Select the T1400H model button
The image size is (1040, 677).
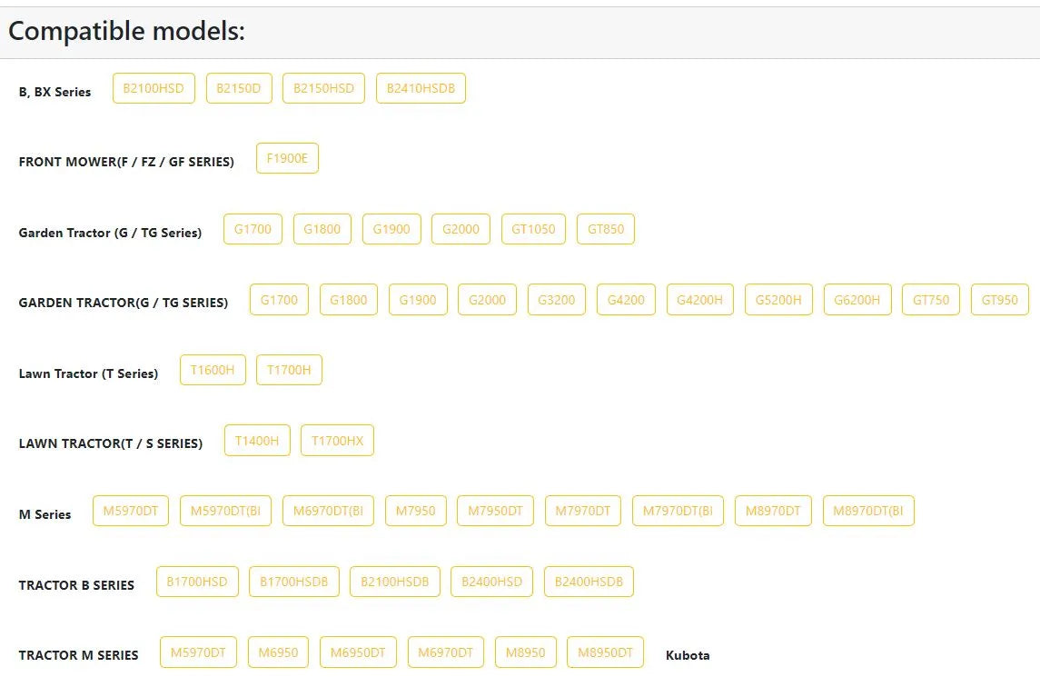click(x=257, y=441)
